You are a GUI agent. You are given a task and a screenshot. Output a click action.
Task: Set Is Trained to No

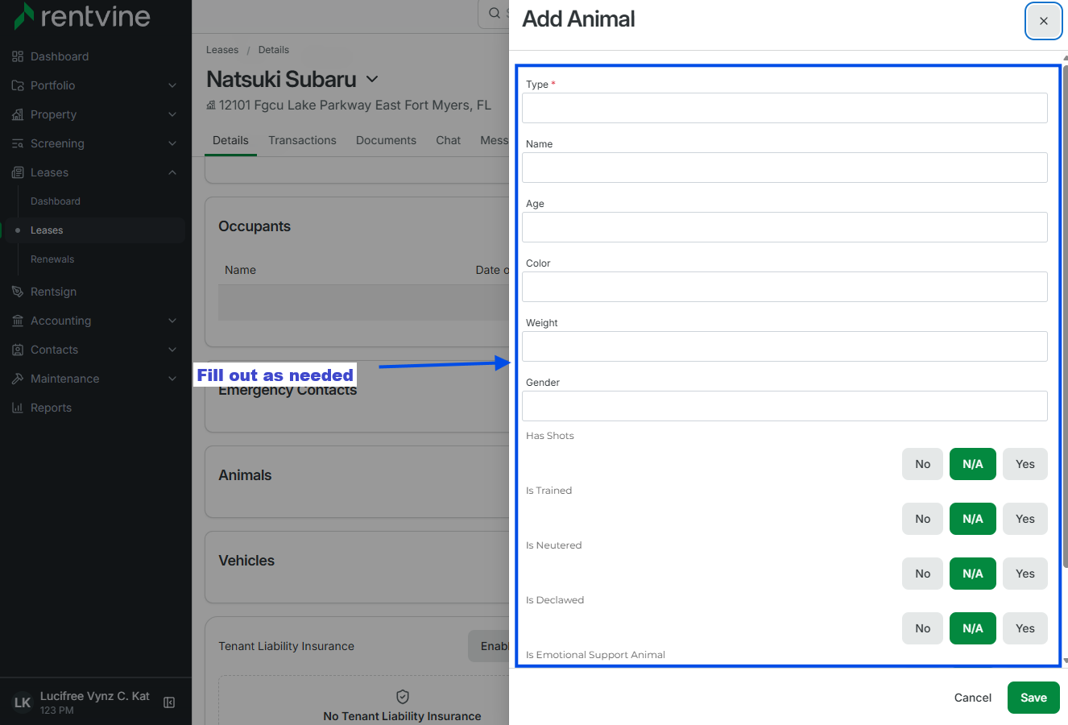tap(922, 519)
